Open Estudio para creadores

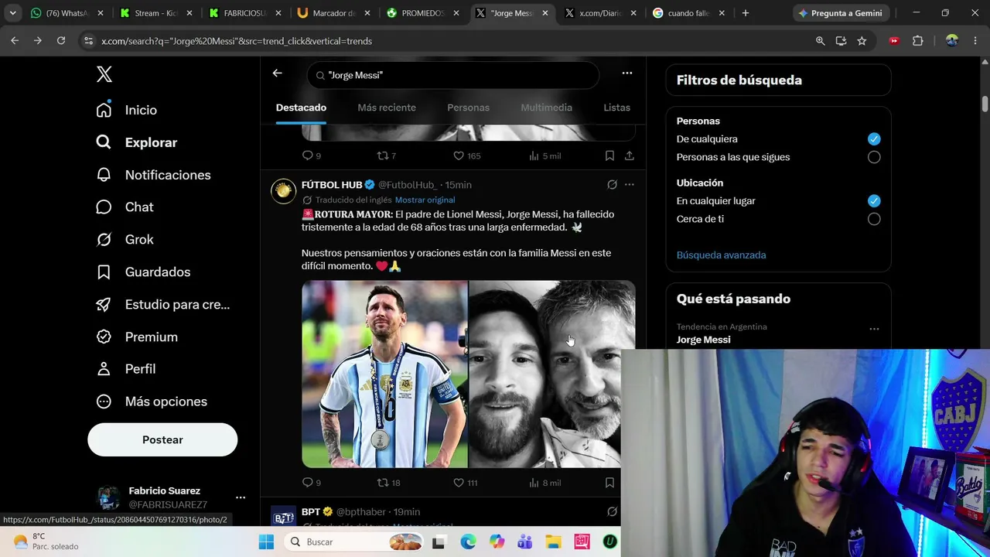162,305
